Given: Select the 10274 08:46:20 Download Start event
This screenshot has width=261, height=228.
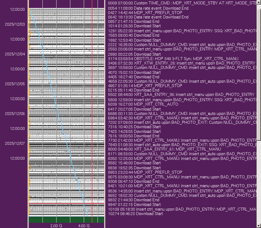Looking at the screenshot, I should click(x=135, y=214).
